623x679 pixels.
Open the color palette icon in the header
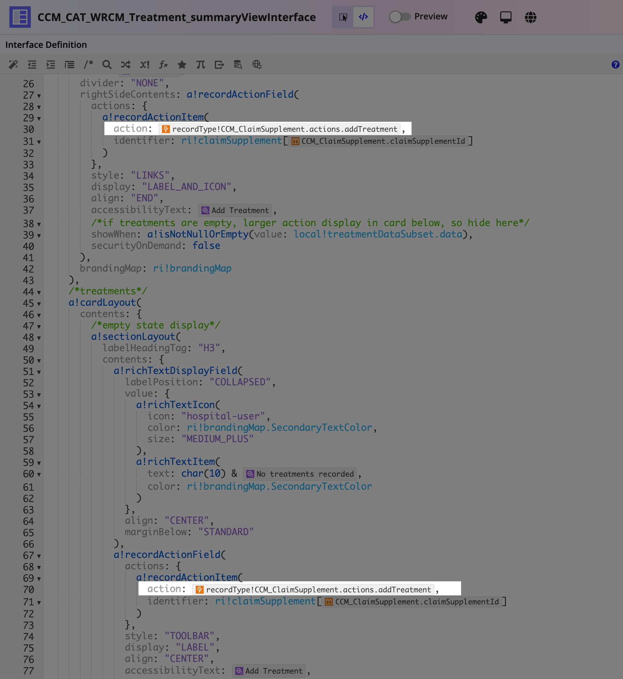[481, 17]
